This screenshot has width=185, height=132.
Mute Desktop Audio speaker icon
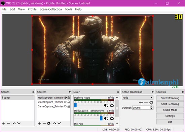coord(106,105)
